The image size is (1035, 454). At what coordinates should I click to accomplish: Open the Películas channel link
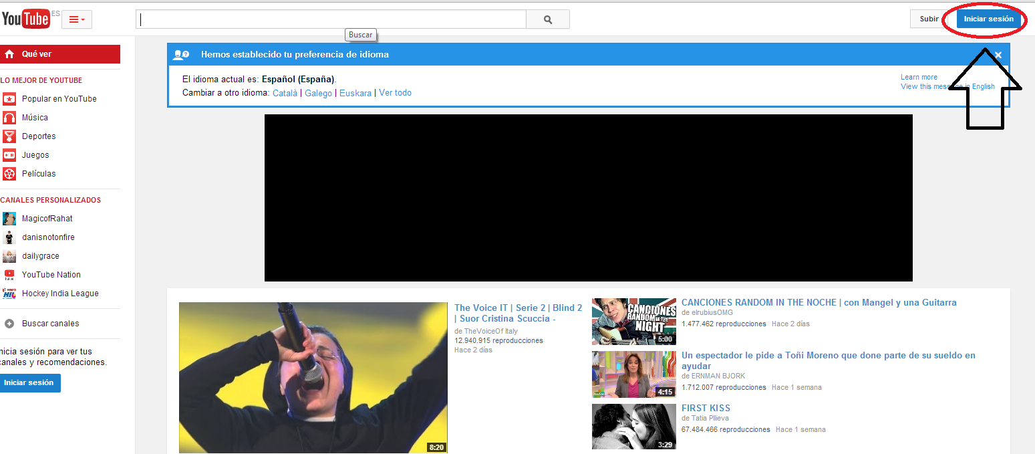[39, 174]
